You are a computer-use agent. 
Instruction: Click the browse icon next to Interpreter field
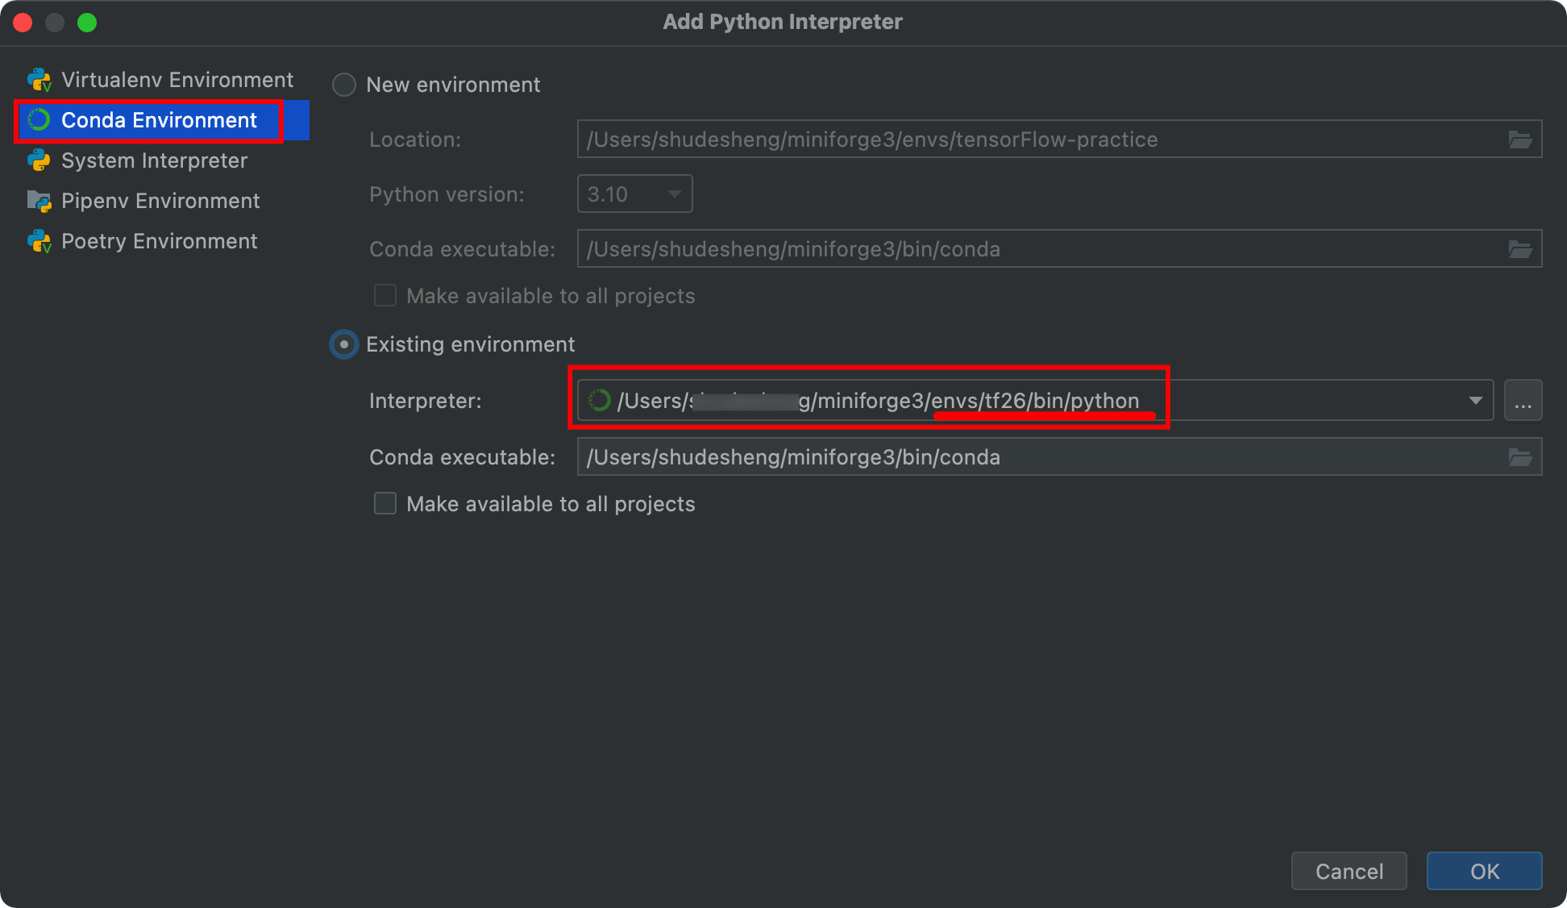(1523, 400)
